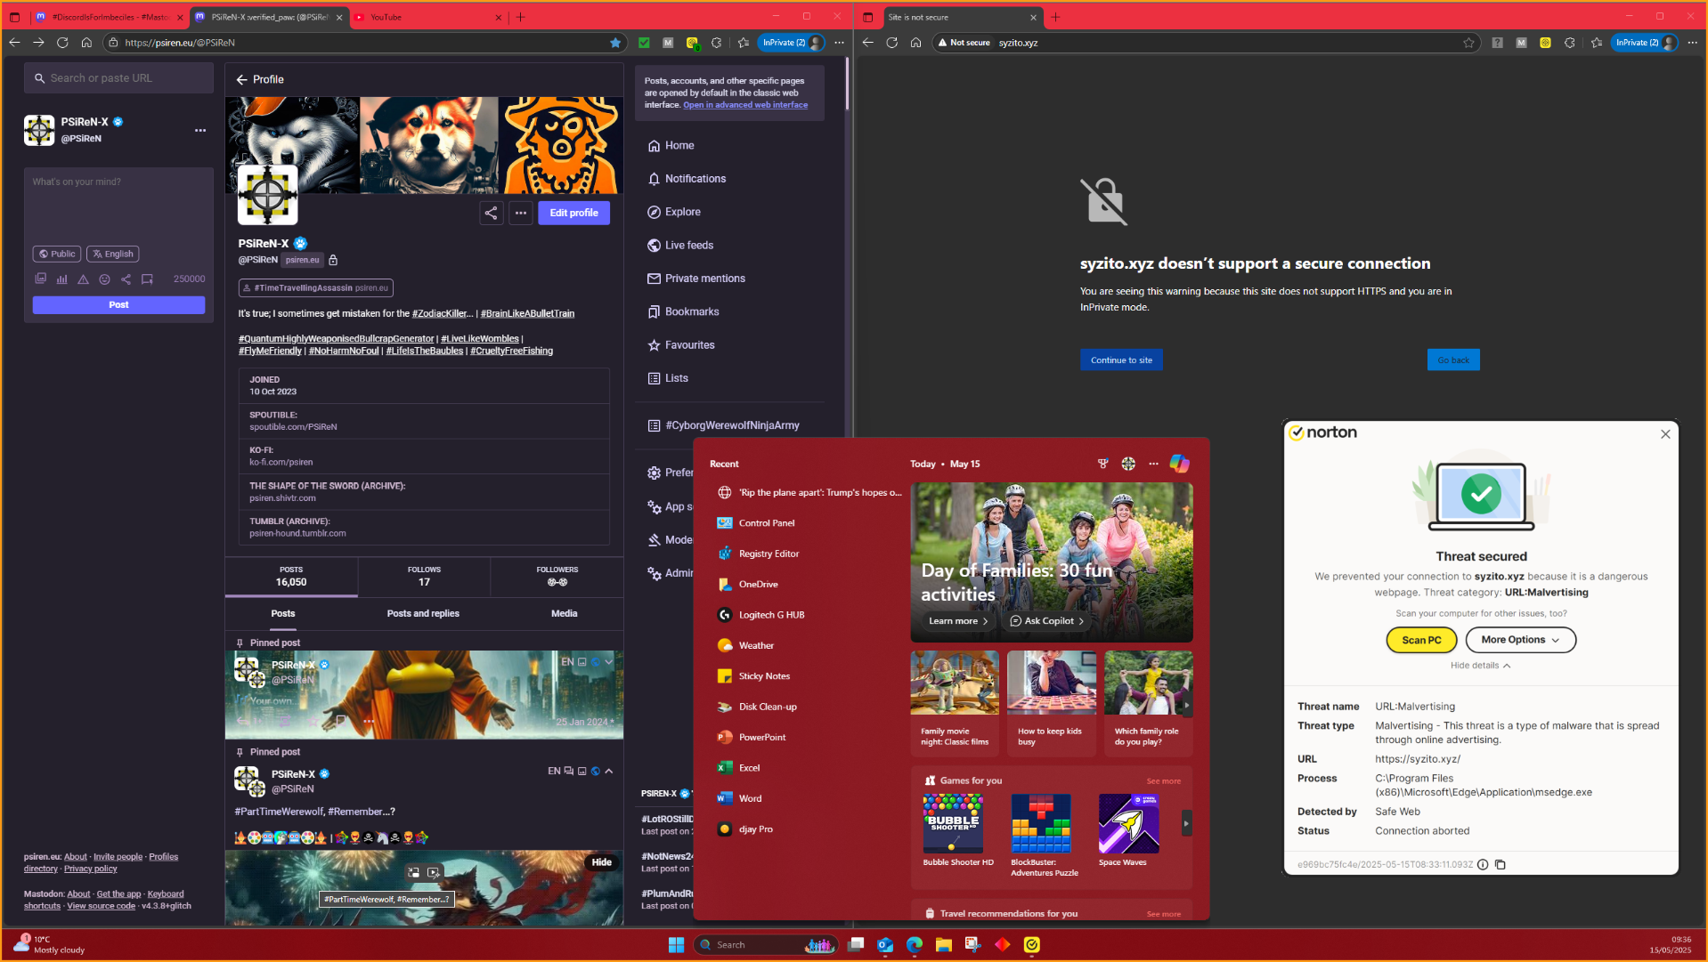Open Sticky Notes from the Recent list

point(808,676)
